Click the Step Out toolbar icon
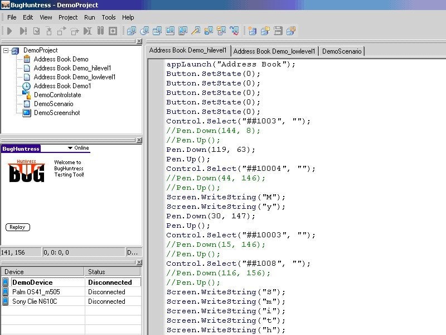 62,31
